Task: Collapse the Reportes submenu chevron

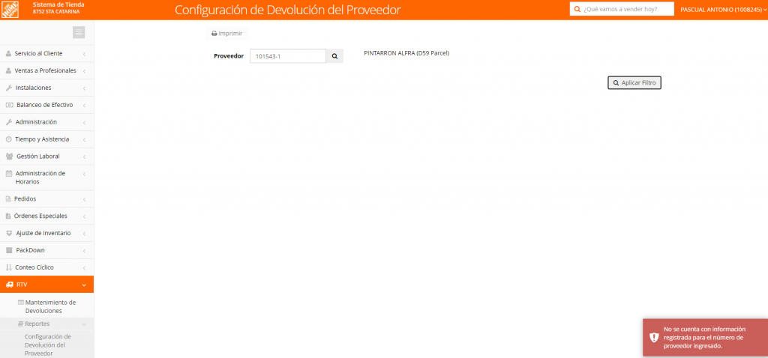Action: [x=84, y=324]
